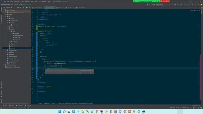Image resolution: width=203 pixels, height=114 pixels.
Task: Collapse the src folder
Action: point(6,16)
